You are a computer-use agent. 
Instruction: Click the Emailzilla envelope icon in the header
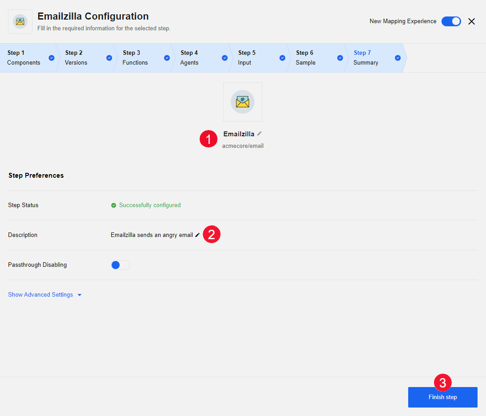click(20, 21)
